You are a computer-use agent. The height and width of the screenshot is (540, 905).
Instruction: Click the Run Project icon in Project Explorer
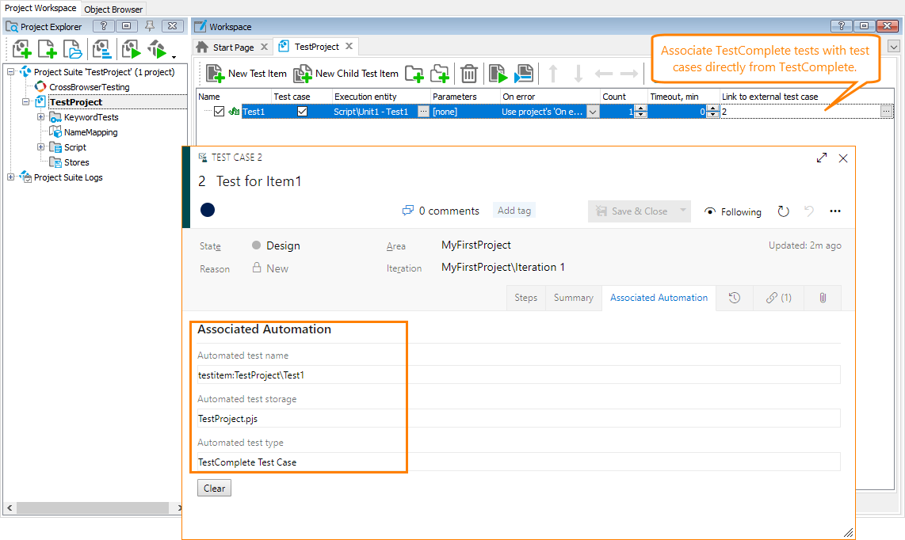tap(130, 49)
